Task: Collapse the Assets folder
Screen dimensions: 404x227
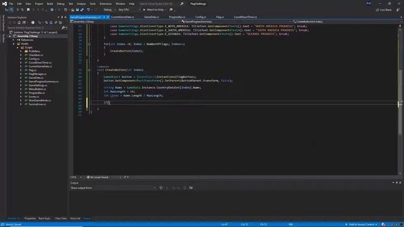Action: [x=14, y=44]
